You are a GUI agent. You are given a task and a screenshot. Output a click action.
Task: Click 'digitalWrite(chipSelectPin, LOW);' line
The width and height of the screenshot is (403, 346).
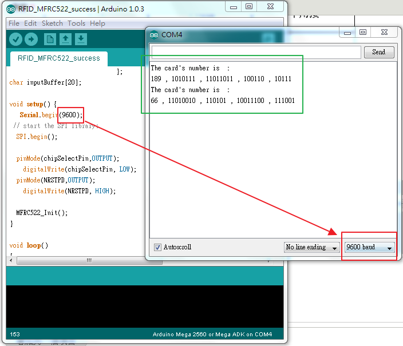[x=80, y=169]
